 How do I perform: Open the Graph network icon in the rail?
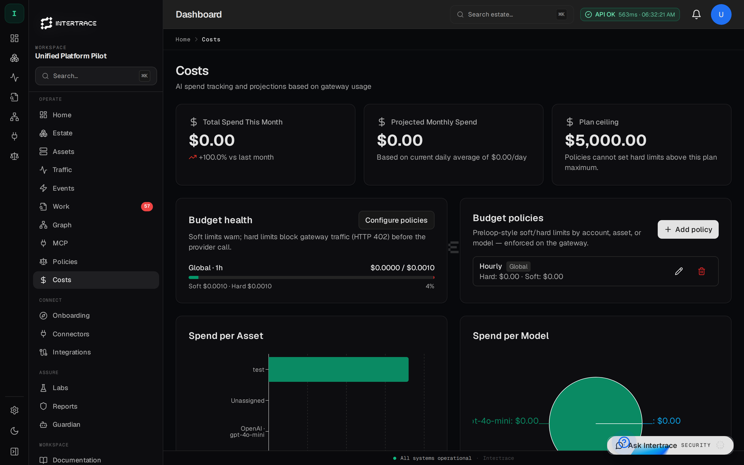(x=14, y=117)
